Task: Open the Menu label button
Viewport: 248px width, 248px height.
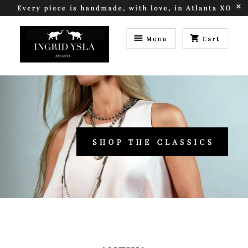Action: point(151,38)
